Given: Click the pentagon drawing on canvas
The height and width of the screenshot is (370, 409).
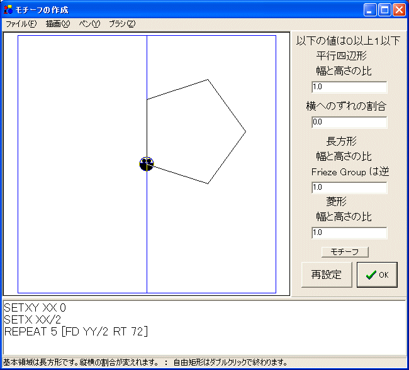Looking at the screenshot, I should tap(196, 131).
